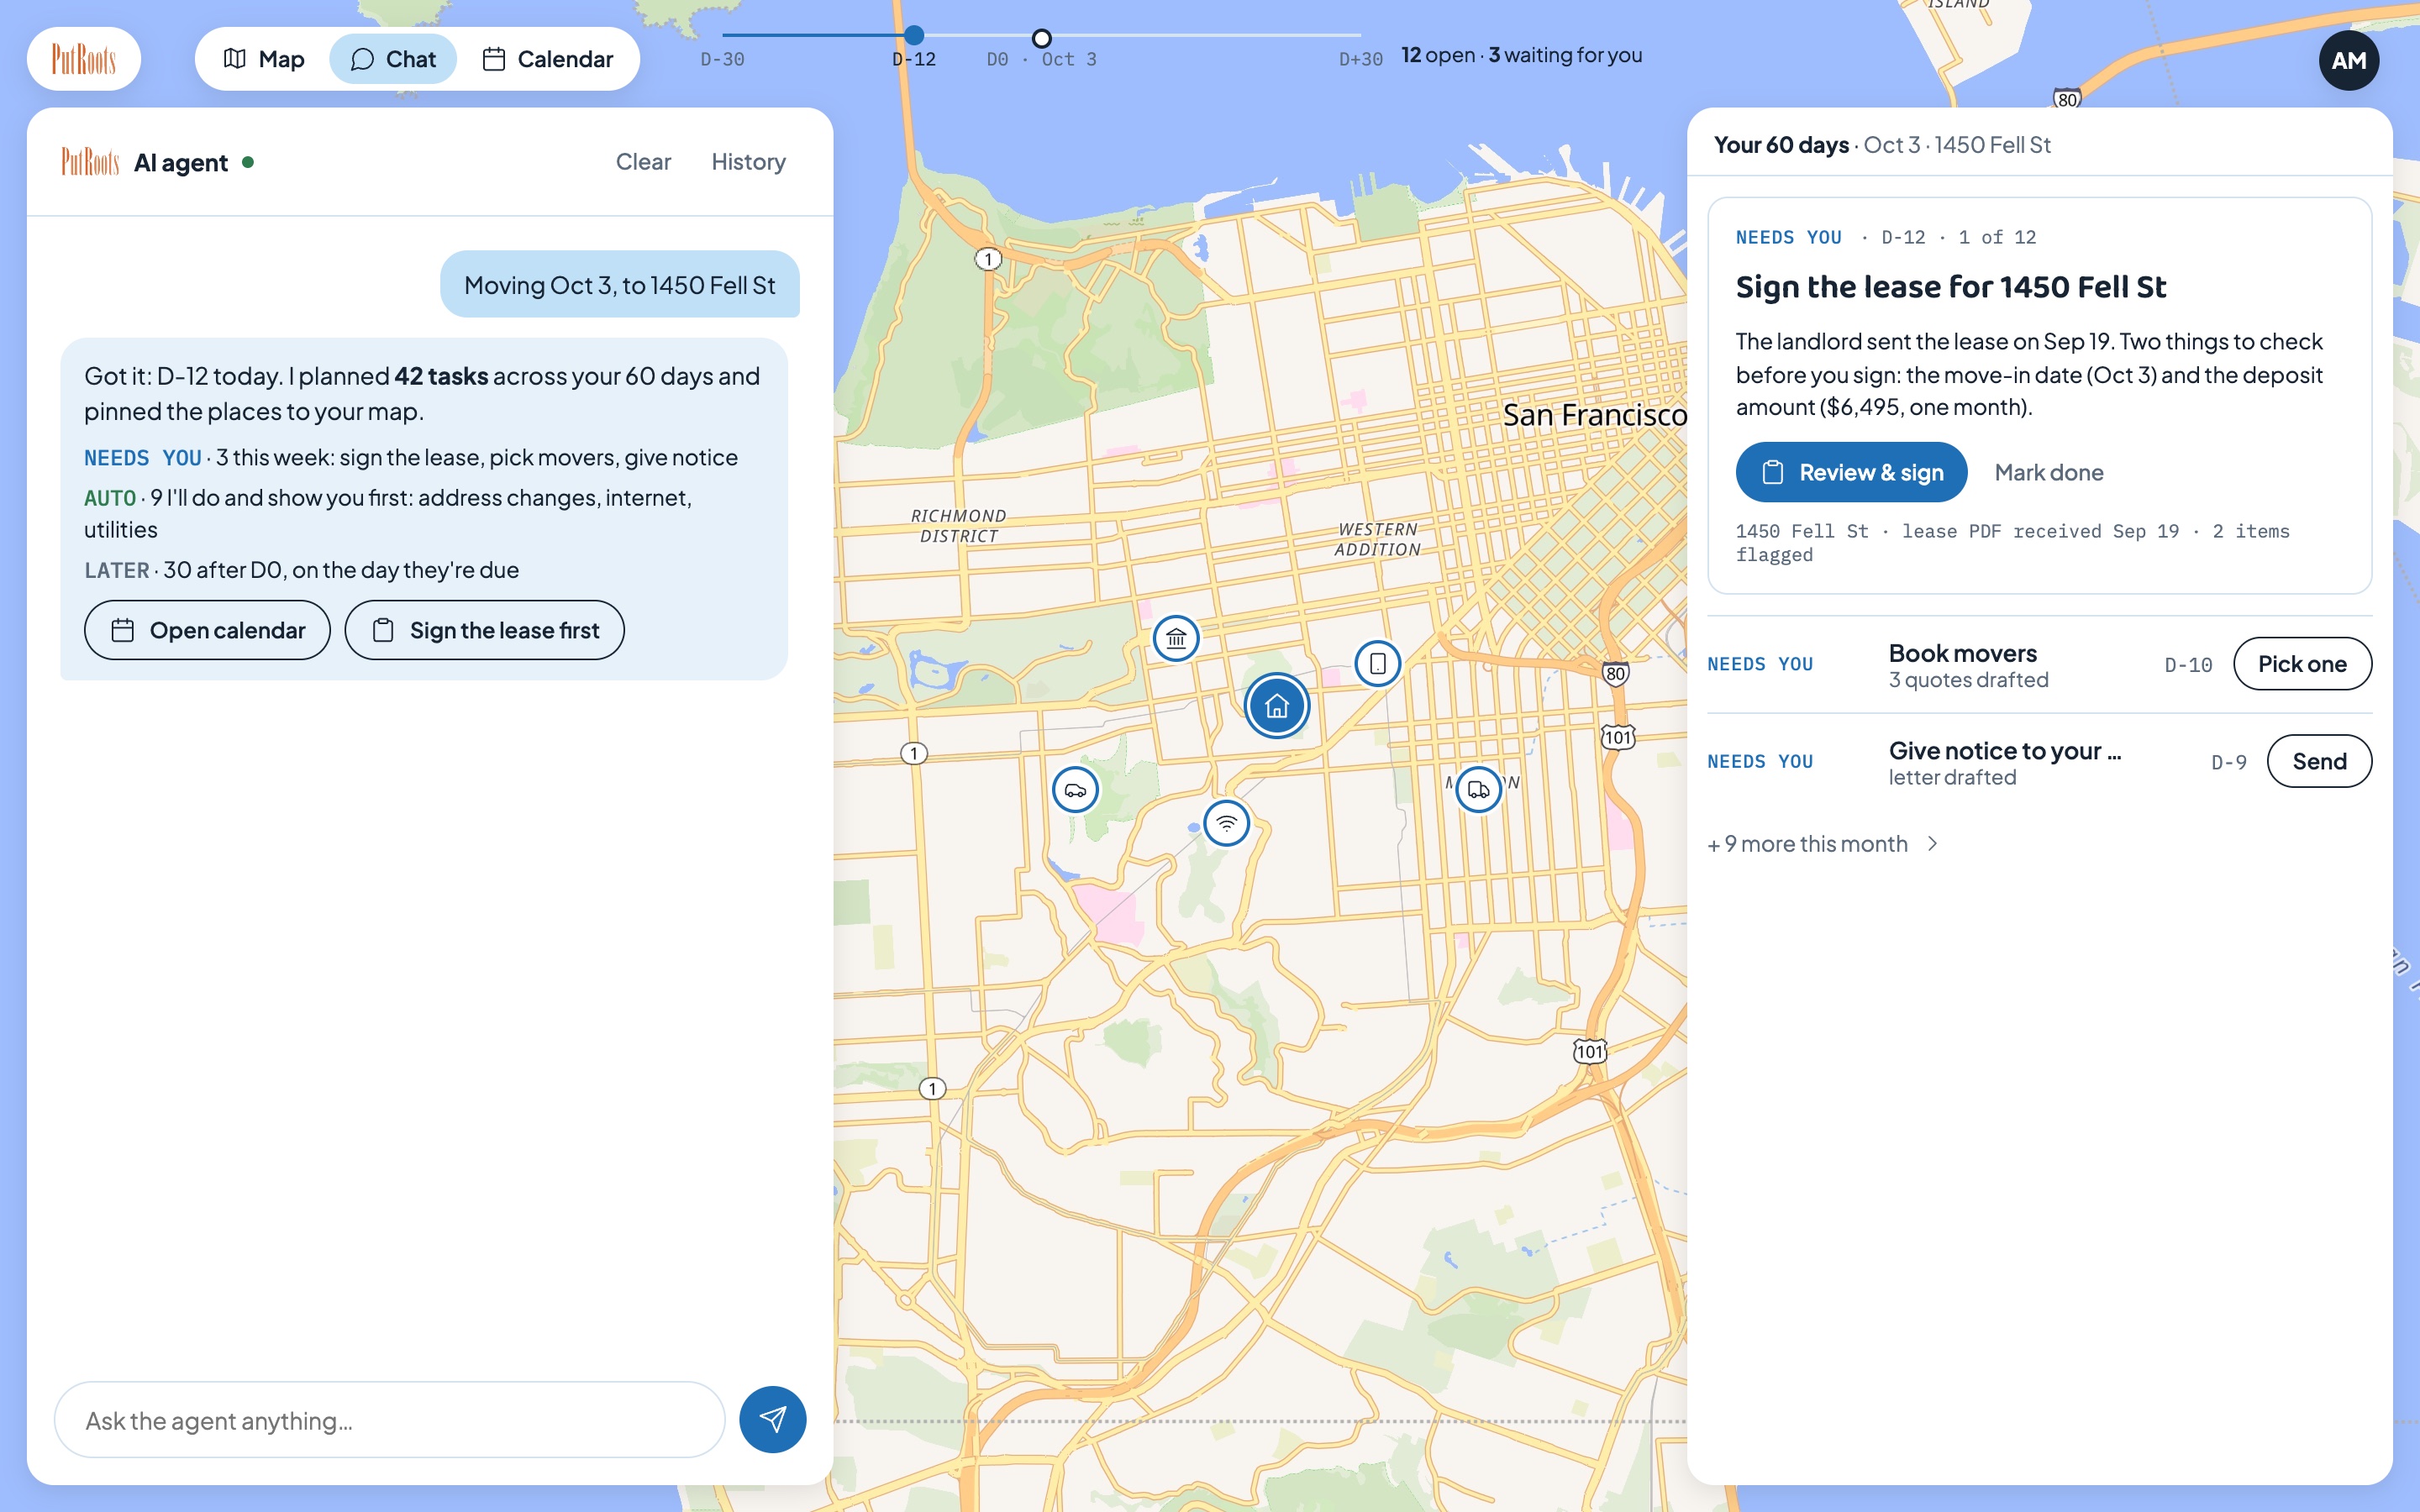The width and height of the screenshot is (2420, 1512).
Task: Click Sign the lease first button
Action: tap(484, 630)
